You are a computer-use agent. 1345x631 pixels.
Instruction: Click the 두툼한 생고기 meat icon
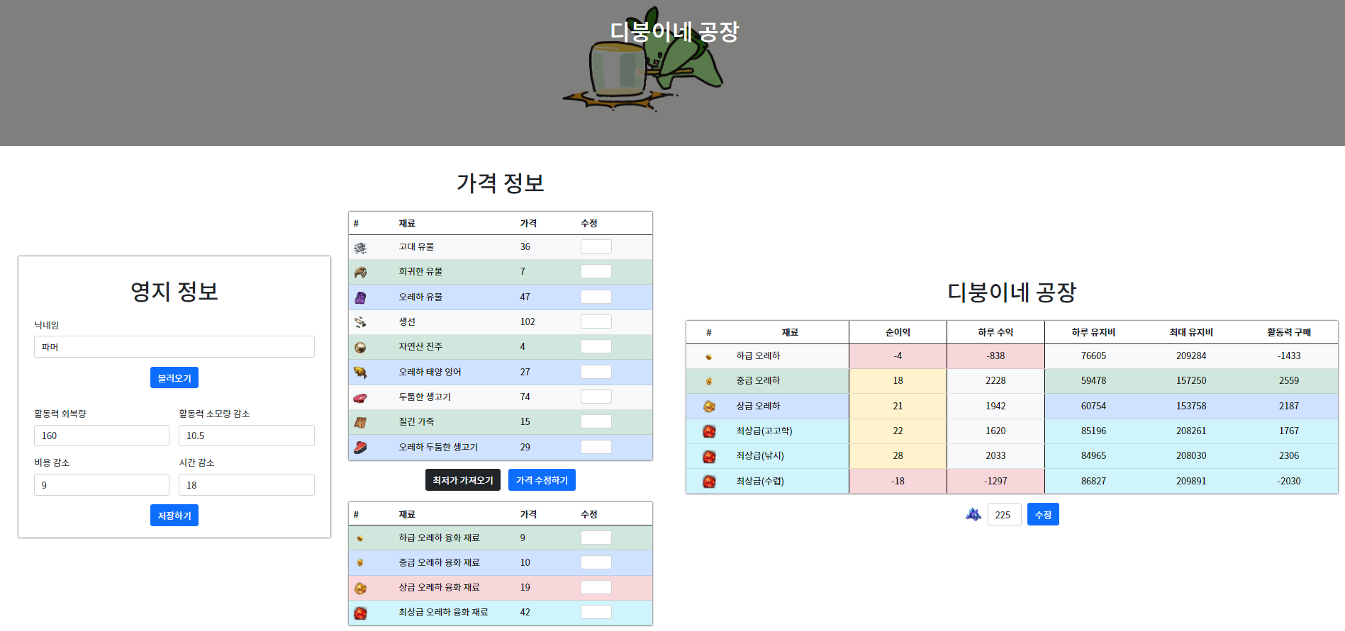coord(360,397)
